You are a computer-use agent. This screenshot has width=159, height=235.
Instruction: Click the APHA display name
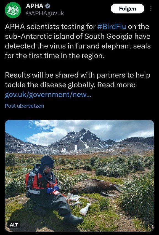pyautogui.click(x=35, y=6)
